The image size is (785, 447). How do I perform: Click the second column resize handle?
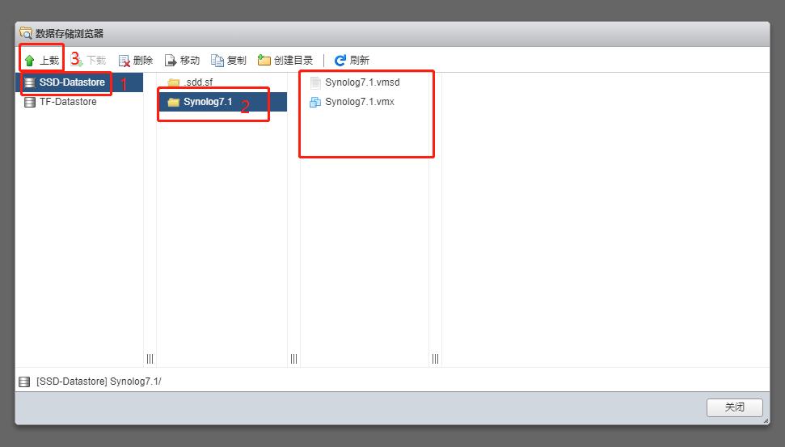click(294, 358)
